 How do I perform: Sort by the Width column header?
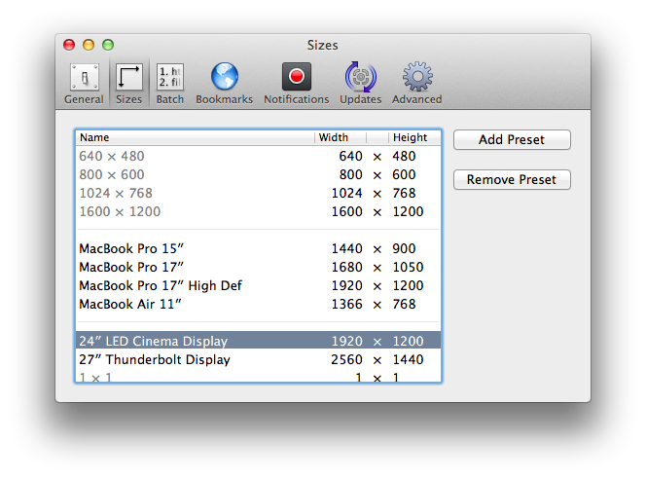pyautogui.click(x=341, y=137)
